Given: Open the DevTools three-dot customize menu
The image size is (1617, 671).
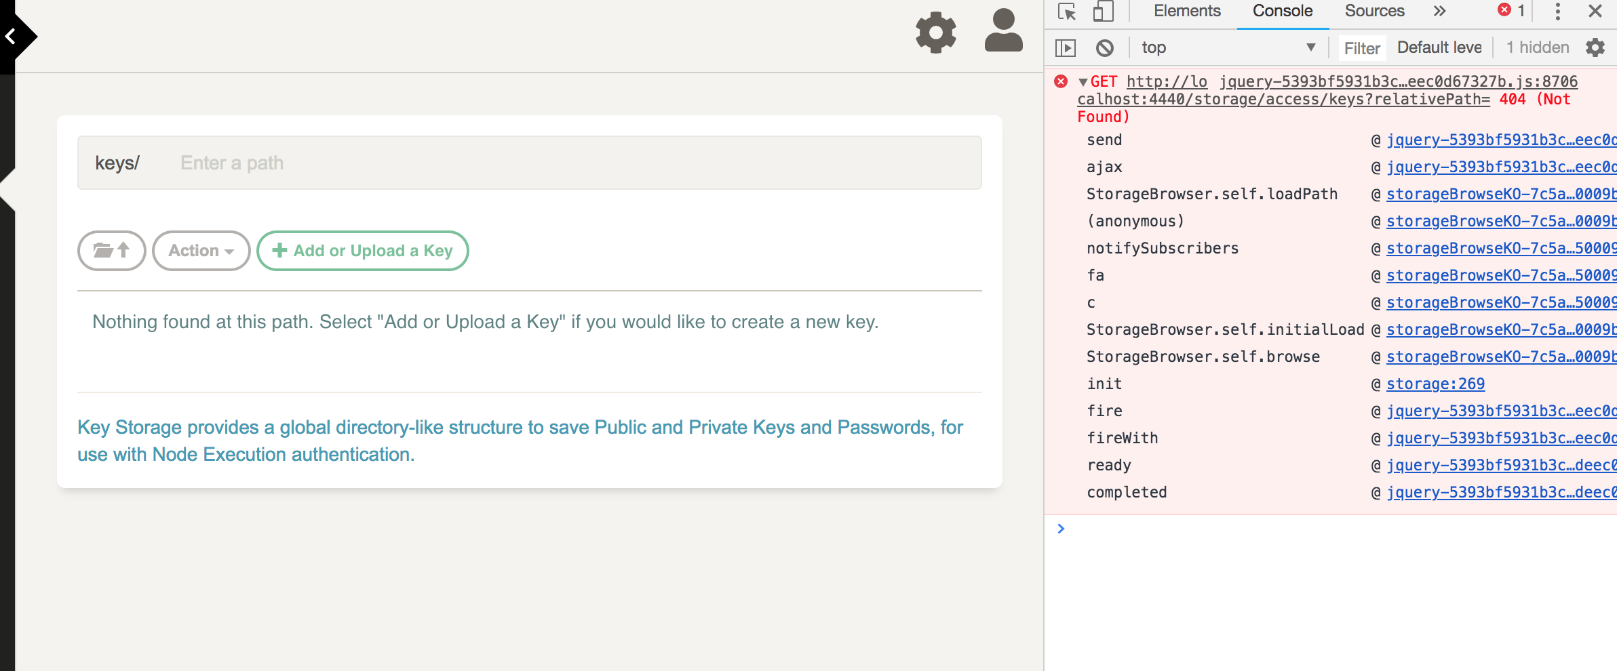Looking at the screenshot, I should 1557,11.
